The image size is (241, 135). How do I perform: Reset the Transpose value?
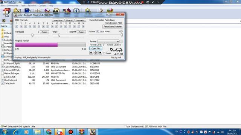pyautogui.click(x=44, y=32)
